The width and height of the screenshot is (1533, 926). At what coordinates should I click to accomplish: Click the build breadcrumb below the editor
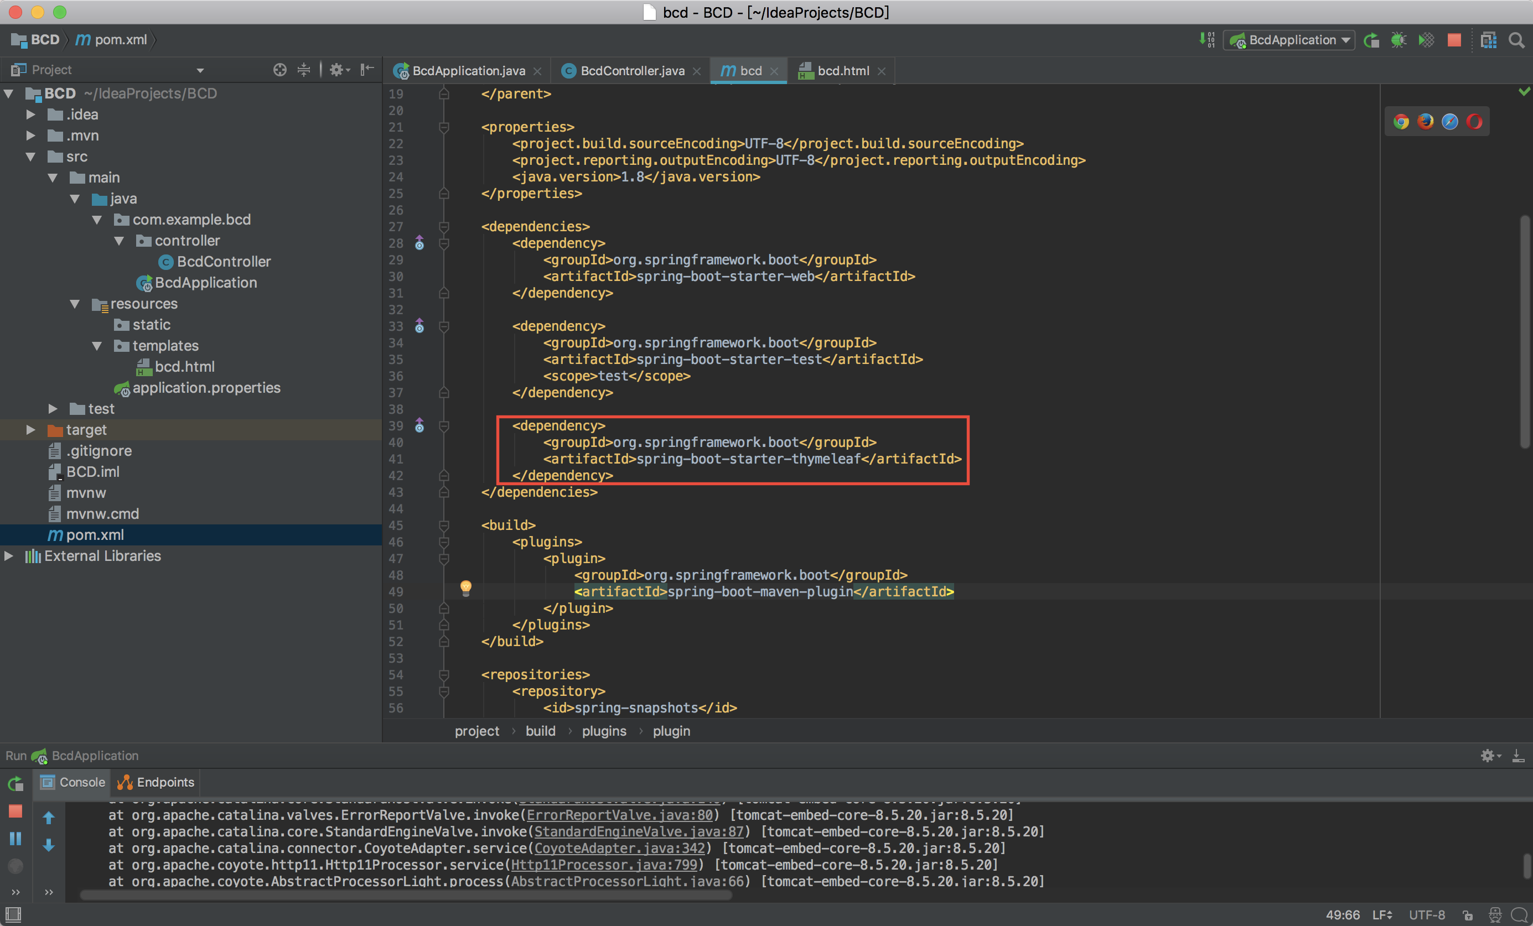point(540,731)
